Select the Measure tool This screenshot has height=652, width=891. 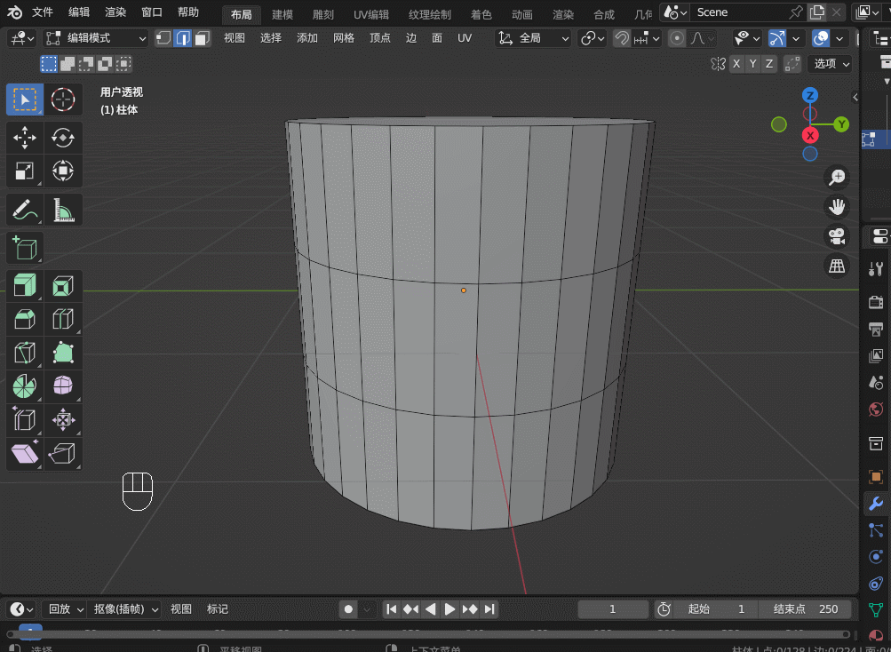point(63,210)
